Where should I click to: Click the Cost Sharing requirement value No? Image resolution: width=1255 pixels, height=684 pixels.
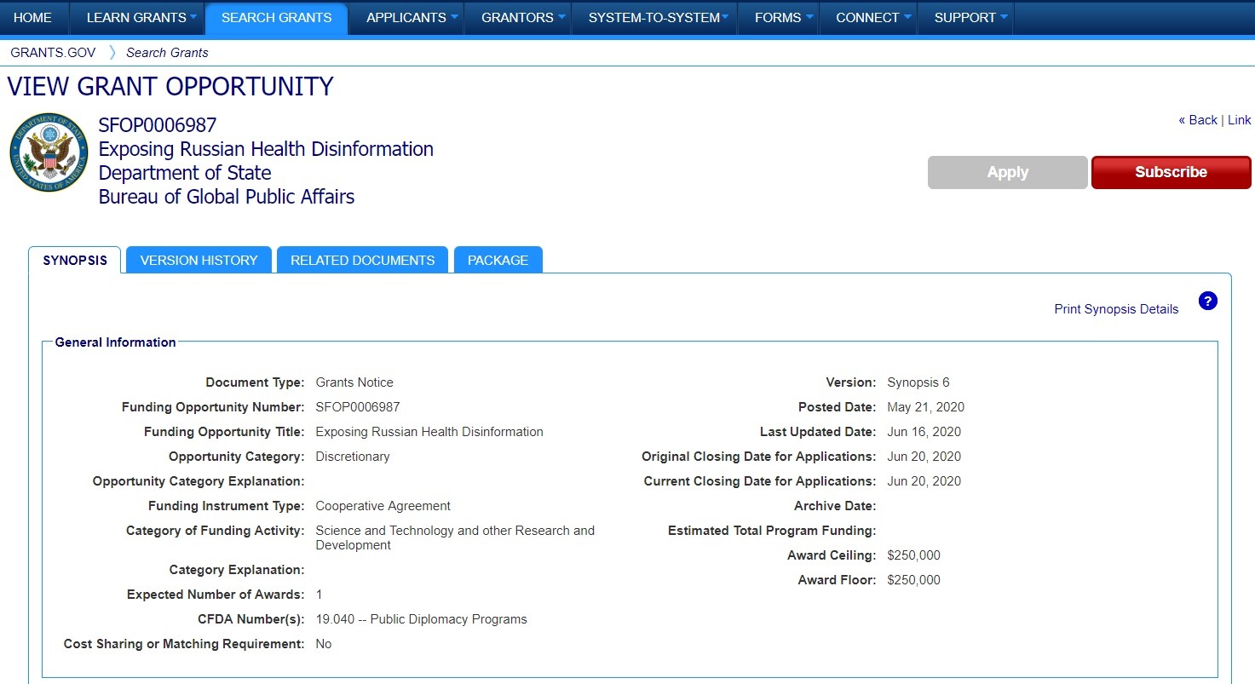pos(324,644)
